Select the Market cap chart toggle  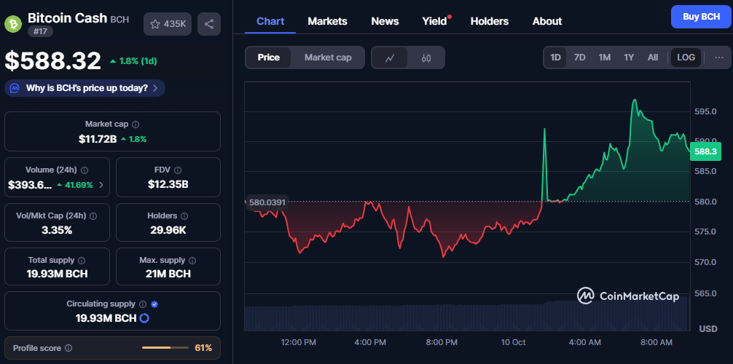328,58
